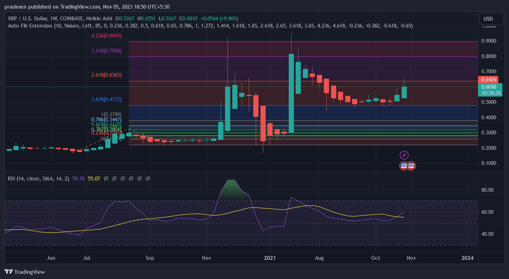
Task: Click the Sep label on time axis
Action: [150, 258]
